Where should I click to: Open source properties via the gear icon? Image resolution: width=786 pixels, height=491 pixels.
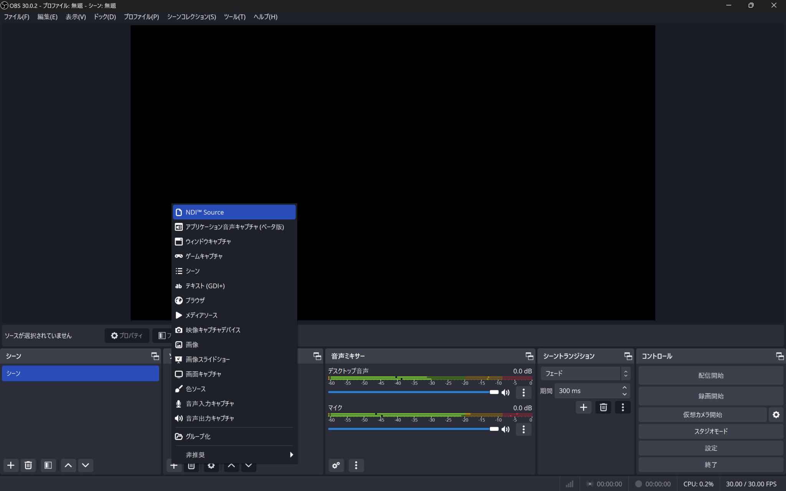211,465
